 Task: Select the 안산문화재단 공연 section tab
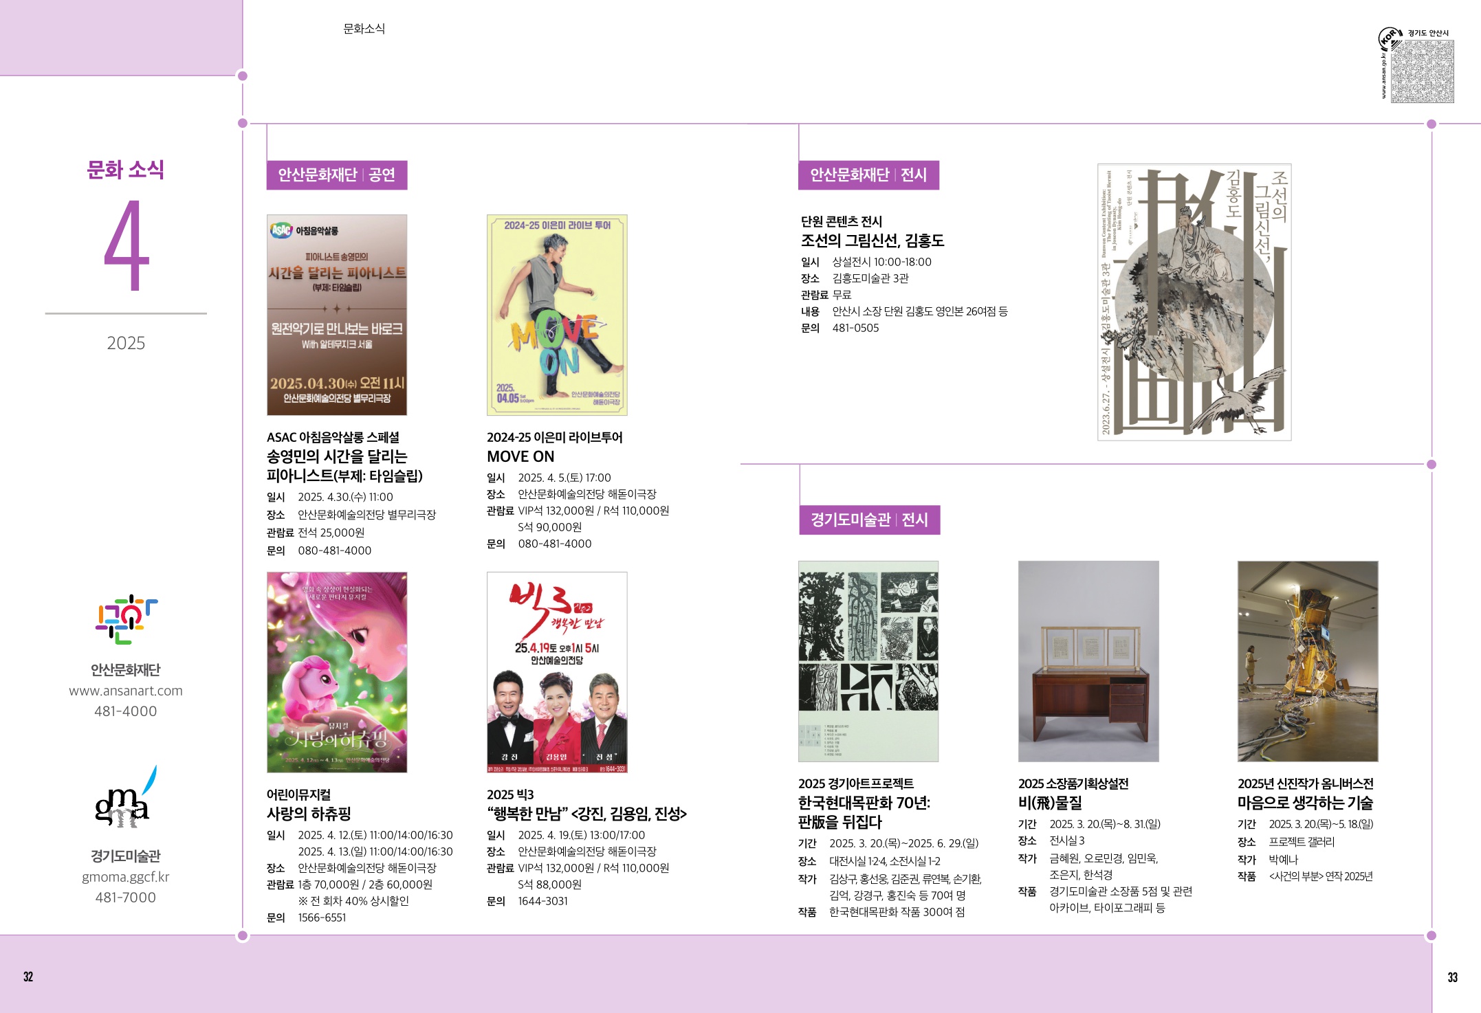(336, 175)
